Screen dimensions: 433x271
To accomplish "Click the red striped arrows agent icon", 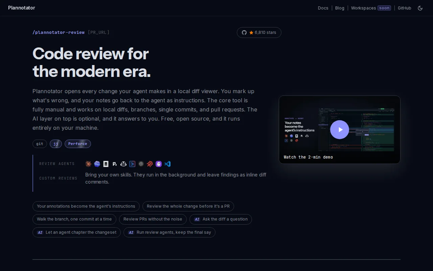I will 150,164.
